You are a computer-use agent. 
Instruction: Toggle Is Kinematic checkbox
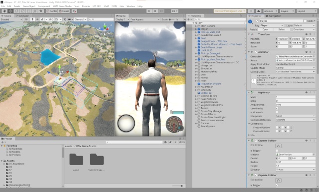tap(277, 112)
